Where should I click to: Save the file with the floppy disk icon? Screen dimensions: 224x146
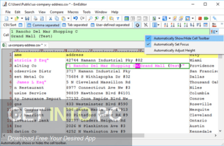(27, 18)
